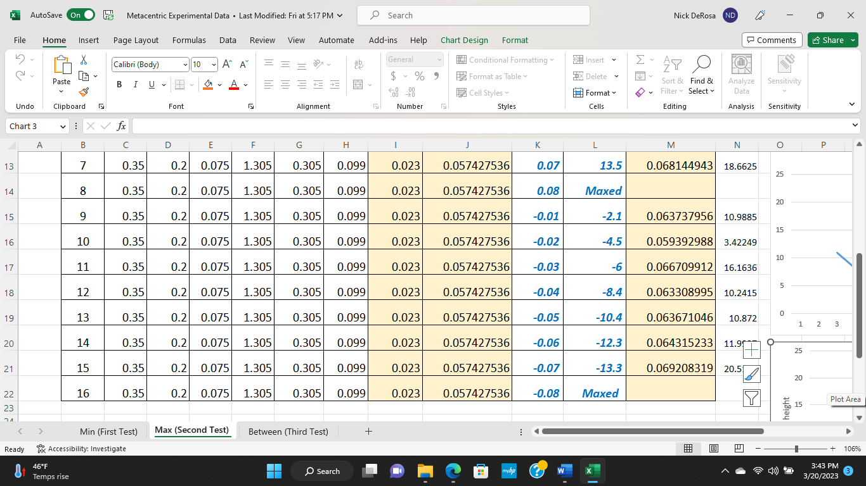This screenshot has height=486, width=866.
Task: Click Accessibility: Investigate in status bar
Action: [81, 449]
